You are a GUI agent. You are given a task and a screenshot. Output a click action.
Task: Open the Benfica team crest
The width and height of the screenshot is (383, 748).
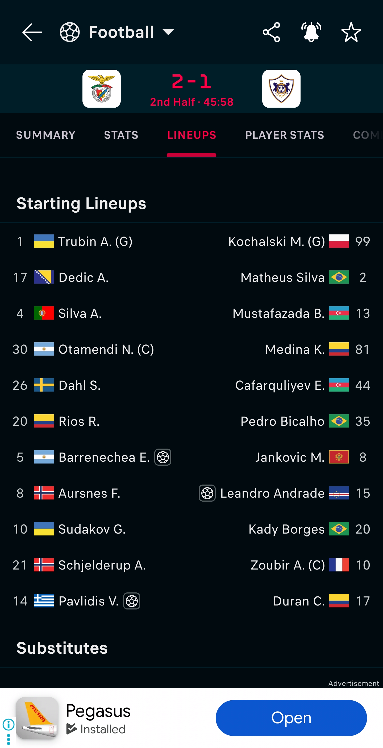point(102,88)
